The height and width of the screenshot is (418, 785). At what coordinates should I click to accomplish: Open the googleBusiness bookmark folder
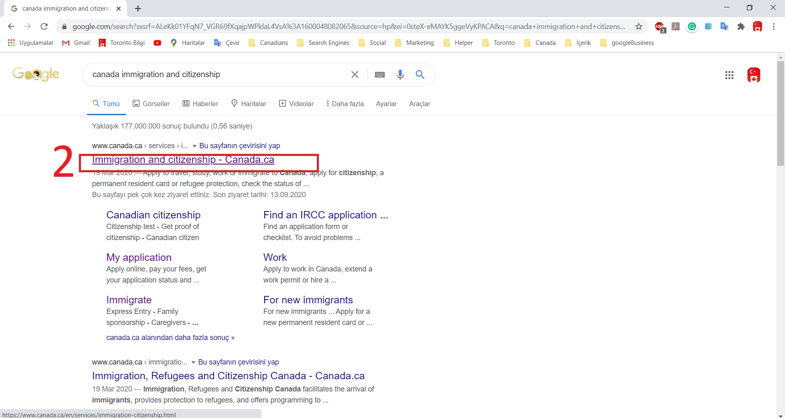pos(627,43)
